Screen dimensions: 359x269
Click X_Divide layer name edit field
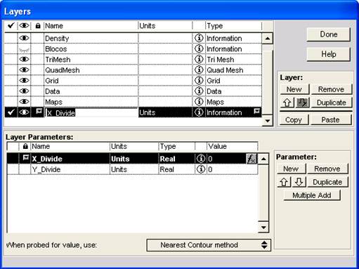pyautogui.click(x=91, y=112)
